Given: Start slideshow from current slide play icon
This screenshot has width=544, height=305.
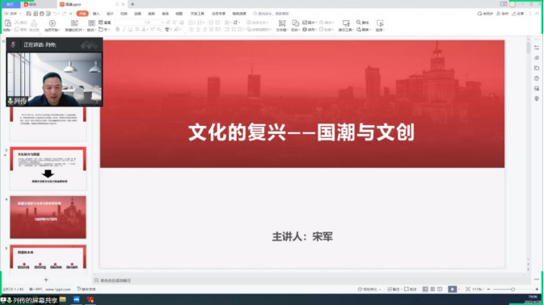Looking at the screenshot, I should (52, 23).
